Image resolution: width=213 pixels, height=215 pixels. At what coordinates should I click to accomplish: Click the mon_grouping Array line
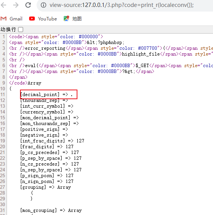[x=51, y=210]
